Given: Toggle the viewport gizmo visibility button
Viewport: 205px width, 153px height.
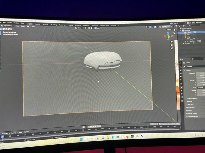Looking at the screenshot, I should tap(150, 27).
